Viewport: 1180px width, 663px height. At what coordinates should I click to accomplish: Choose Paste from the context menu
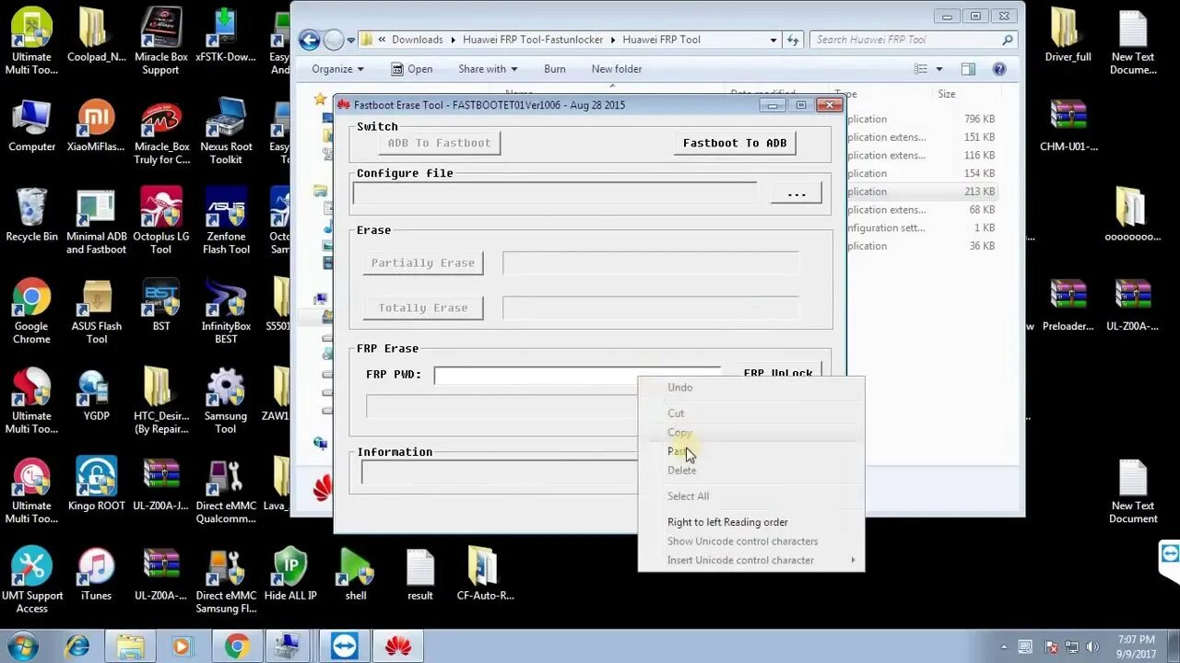tap(751, 451)
